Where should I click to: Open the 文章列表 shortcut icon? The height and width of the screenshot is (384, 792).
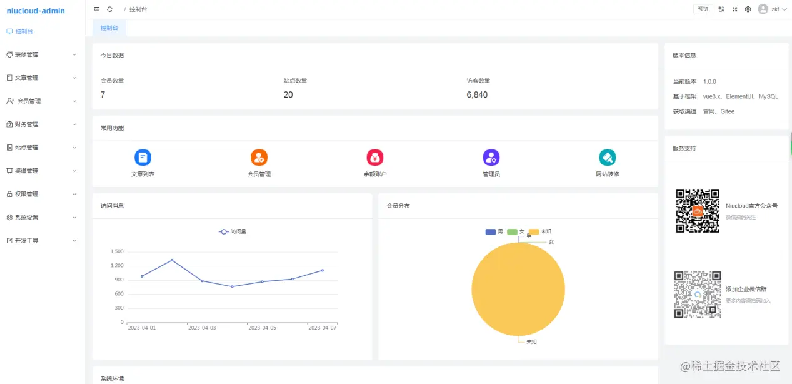[x=143, y=158]
